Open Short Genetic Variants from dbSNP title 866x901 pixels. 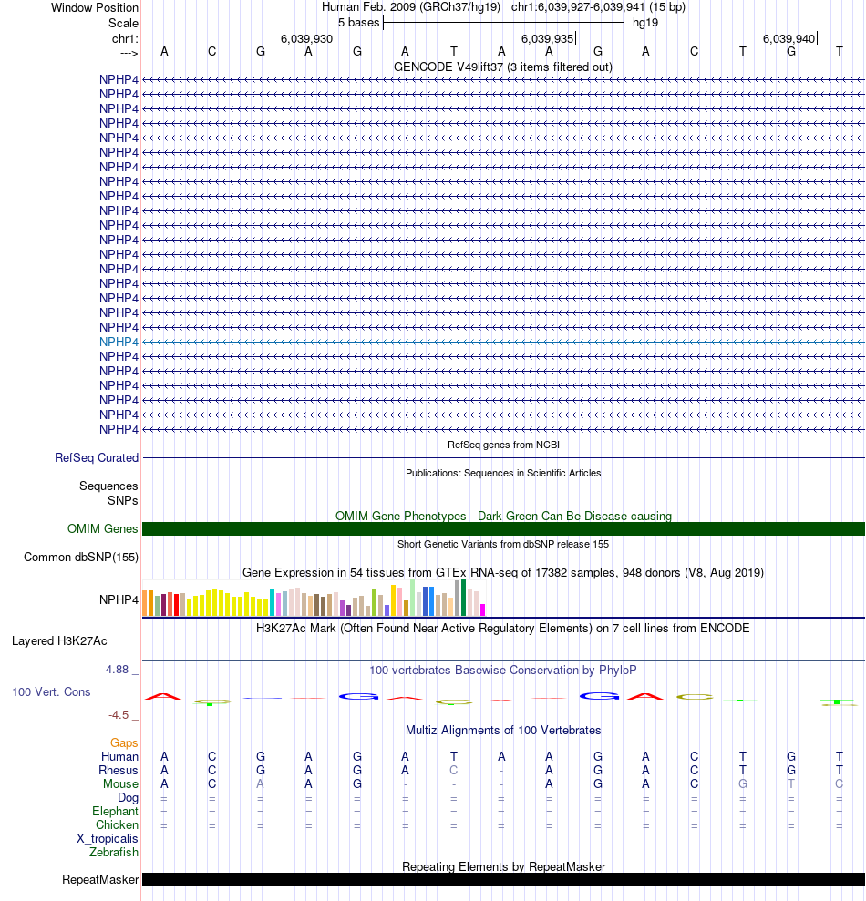pyautogui.click(x=503, y=544)
